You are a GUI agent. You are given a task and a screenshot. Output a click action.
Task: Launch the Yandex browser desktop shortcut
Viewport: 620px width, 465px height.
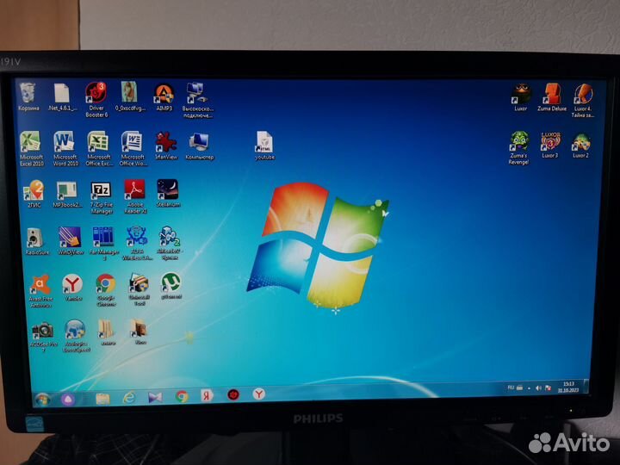pos(73,288)
